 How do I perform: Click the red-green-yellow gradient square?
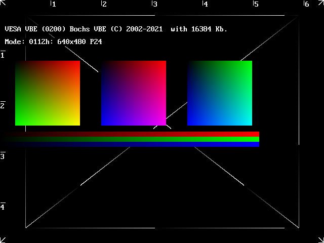click(48, 93)
